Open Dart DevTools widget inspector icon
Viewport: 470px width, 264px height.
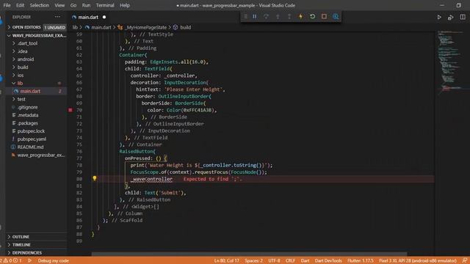(x=336, y=16)
